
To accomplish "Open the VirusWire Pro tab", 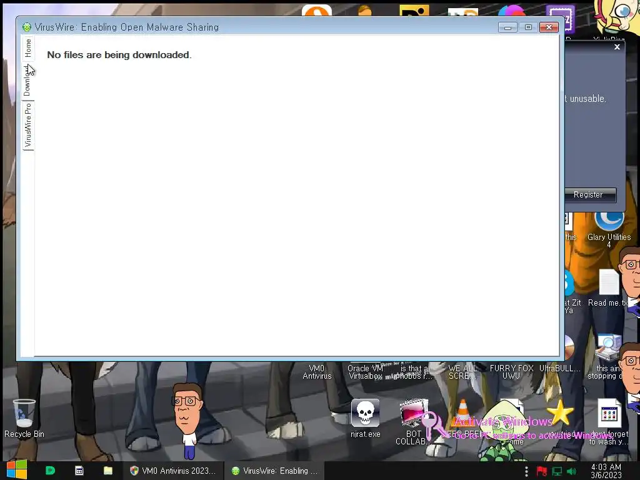I will pyautogui.click(x=27, y=125).
